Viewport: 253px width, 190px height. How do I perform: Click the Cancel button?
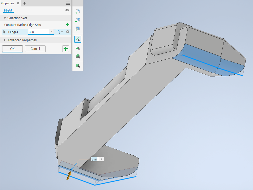coord(35,49)
